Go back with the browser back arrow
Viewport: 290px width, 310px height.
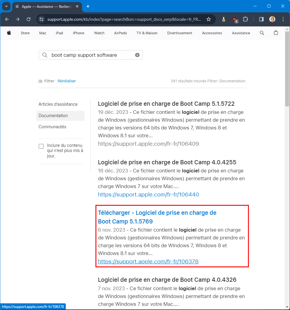[x=7, y=19]
